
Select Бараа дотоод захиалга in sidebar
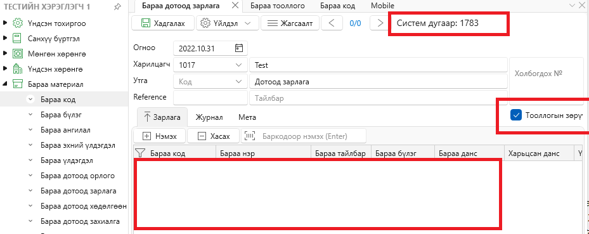coord(80,221)
